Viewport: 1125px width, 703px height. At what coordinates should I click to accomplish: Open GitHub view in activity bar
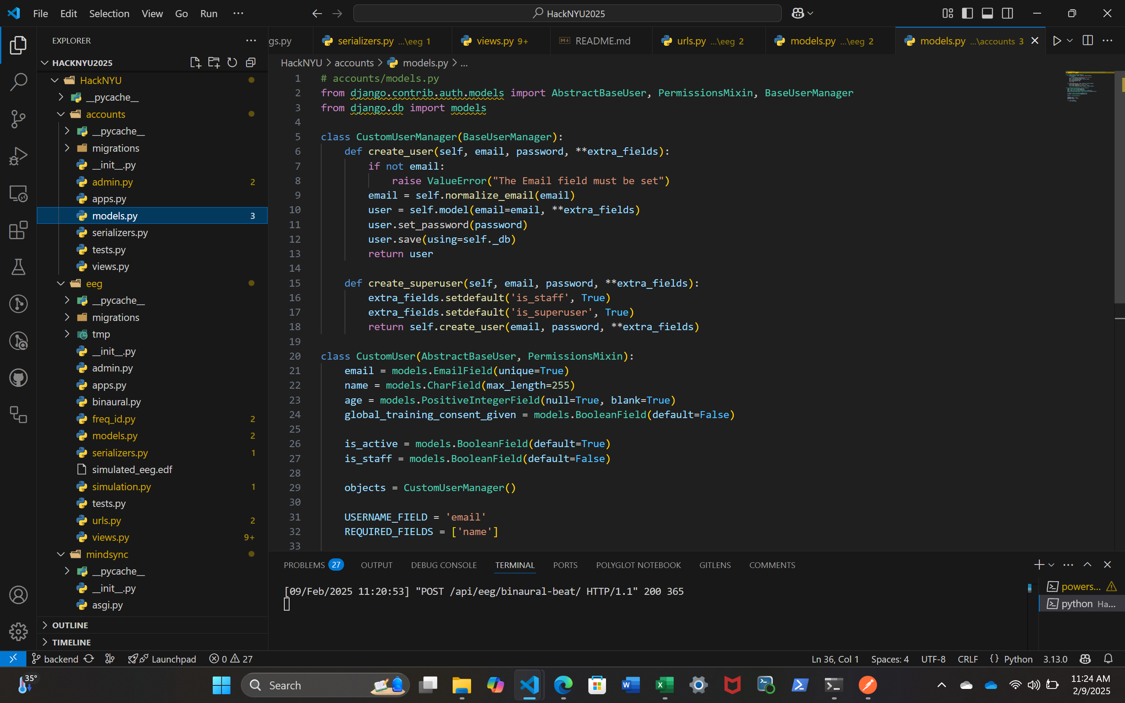(18, 378)
